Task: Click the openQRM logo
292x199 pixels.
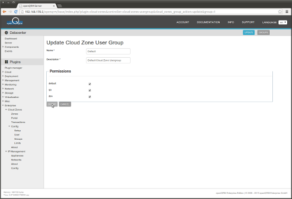Action: [x=15, y=22]
